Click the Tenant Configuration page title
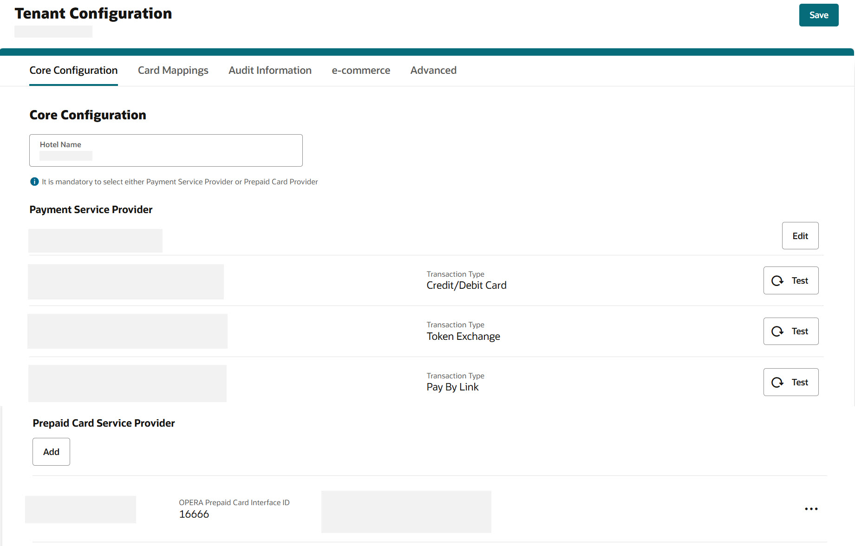This screenshot has width=855, height=546. pyautogui.click(x=93, y=13)
